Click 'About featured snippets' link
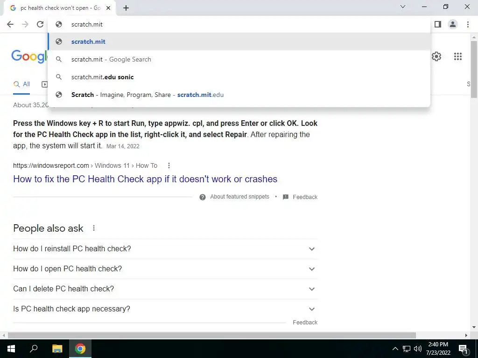478x358 pixels. (x=239, y=197)
